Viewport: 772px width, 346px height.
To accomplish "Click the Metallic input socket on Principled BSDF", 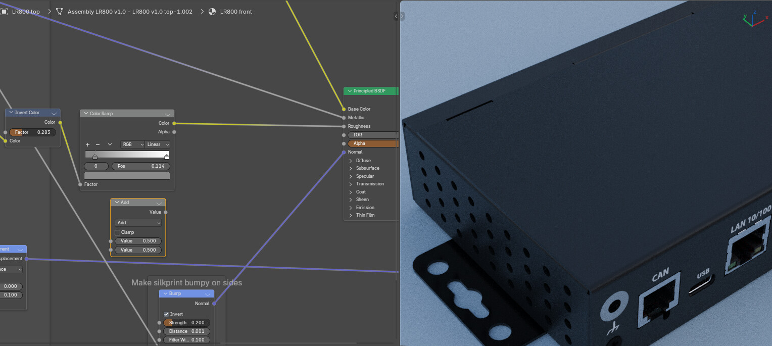I will pos(344,118).
